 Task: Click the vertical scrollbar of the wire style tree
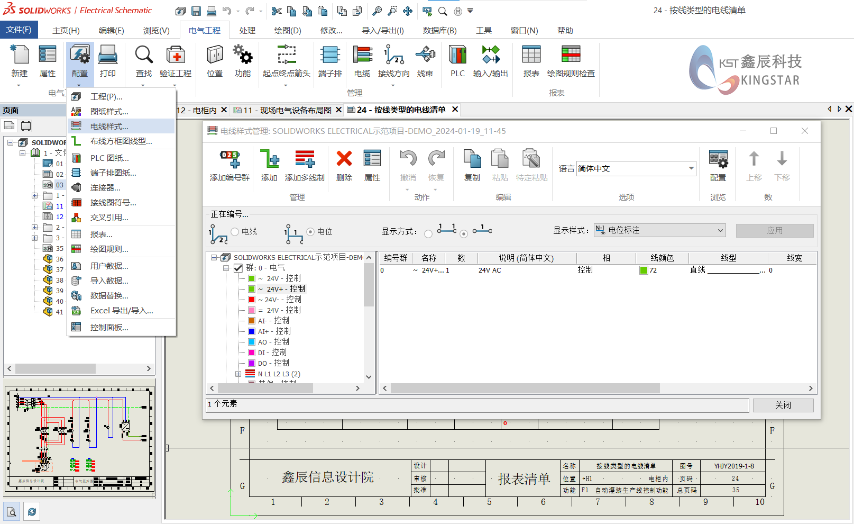pos(369,285)
